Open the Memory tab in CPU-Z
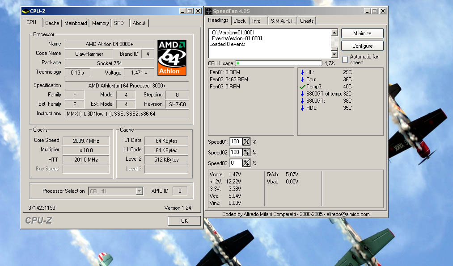This screenshot has height=266, width=453. tap(100, 23)
